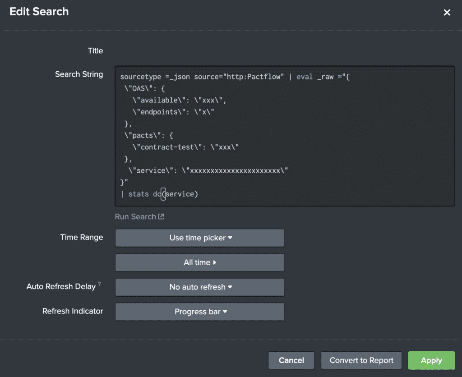This screenshot has width=462, height=377.
Task: Click Convert to Report
Action: click(361, 360)
